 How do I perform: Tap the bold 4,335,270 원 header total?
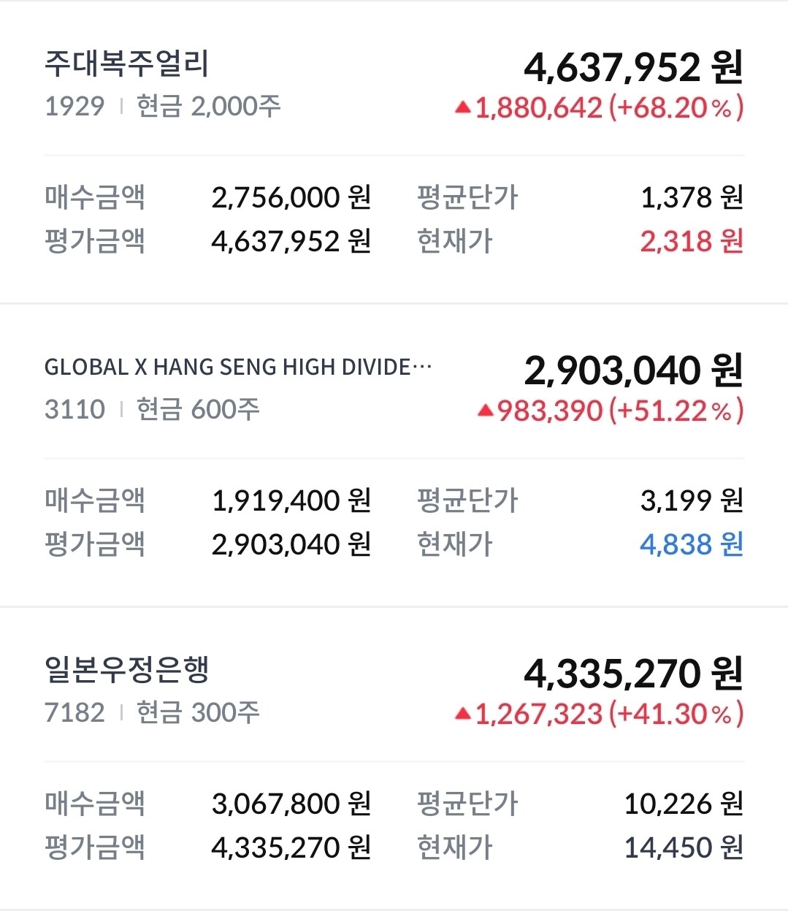(633, 674)
